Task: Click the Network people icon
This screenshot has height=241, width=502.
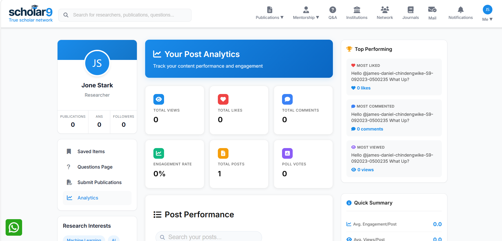Action: point(385,10)
